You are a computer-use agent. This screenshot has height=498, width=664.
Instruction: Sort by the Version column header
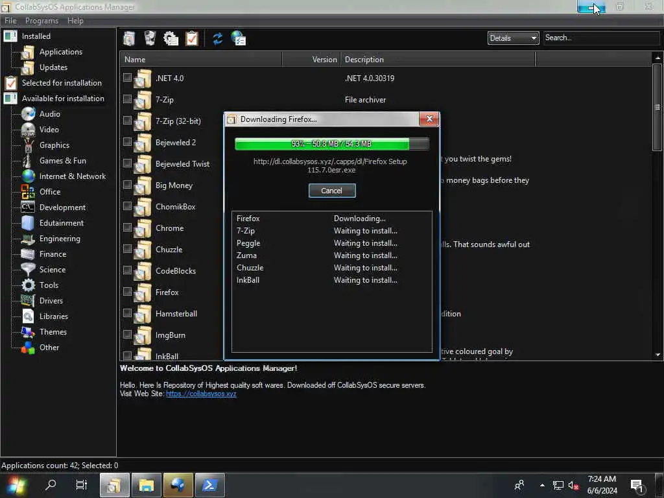pyautogui.click(x=311, y=60)
